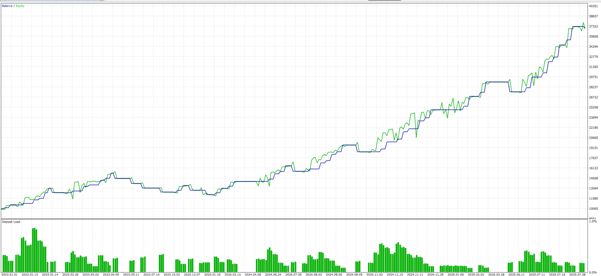
Task: Click the 0.0% deposit load axis label
Action: click(593, 272)
